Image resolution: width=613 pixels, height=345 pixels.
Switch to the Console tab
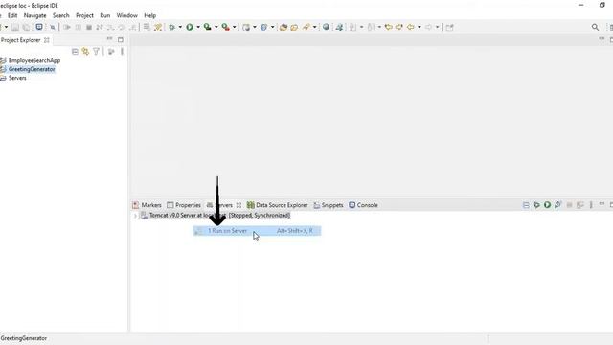363,205
